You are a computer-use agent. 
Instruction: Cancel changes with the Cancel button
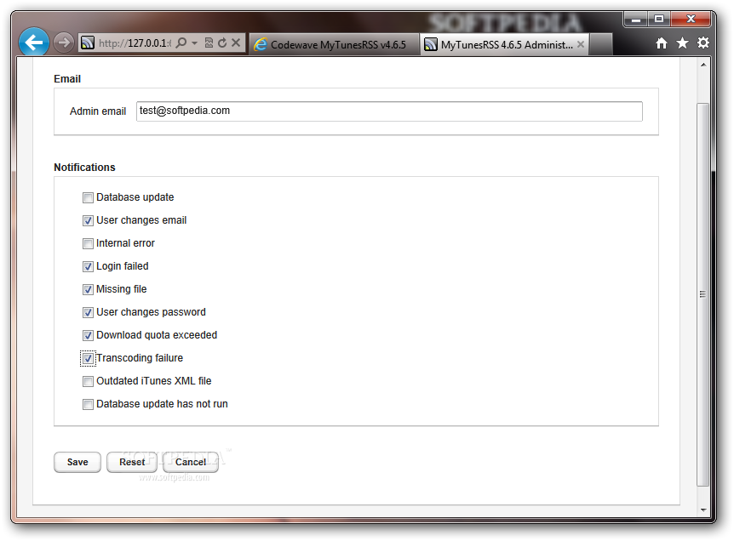tap(191, 462)
